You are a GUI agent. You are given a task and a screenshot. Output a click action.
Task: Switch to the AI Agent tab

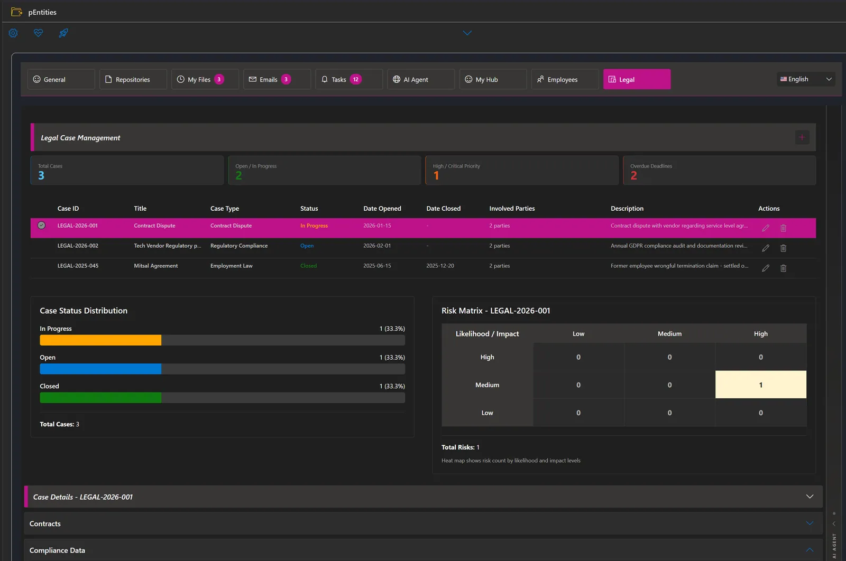421,79
